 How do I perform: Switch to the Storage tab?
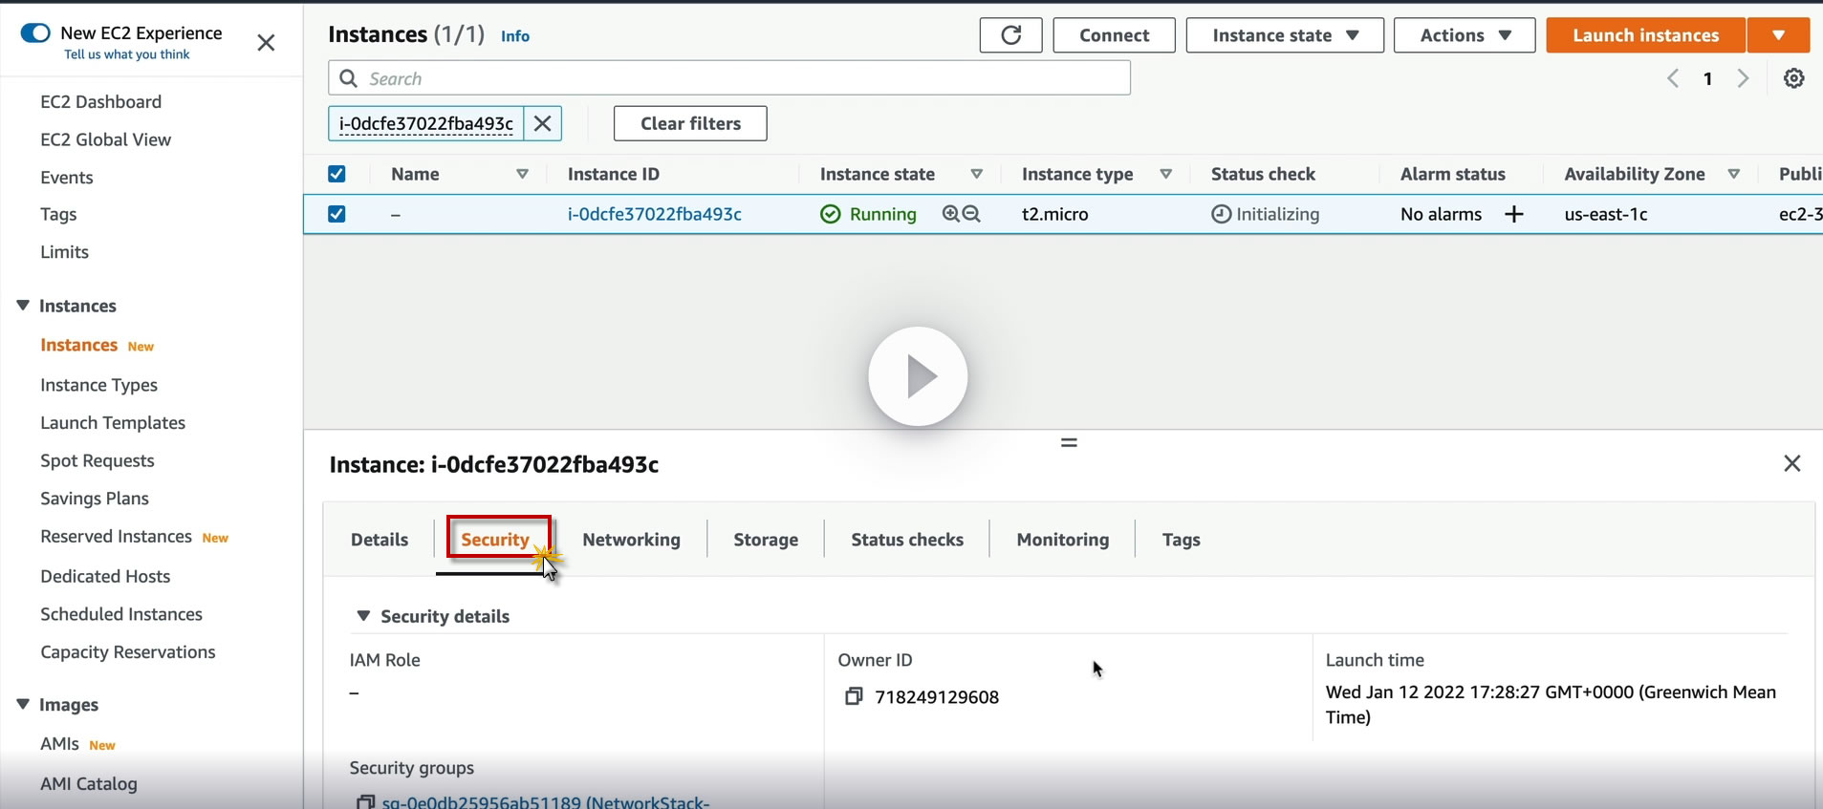click(766, 540)
